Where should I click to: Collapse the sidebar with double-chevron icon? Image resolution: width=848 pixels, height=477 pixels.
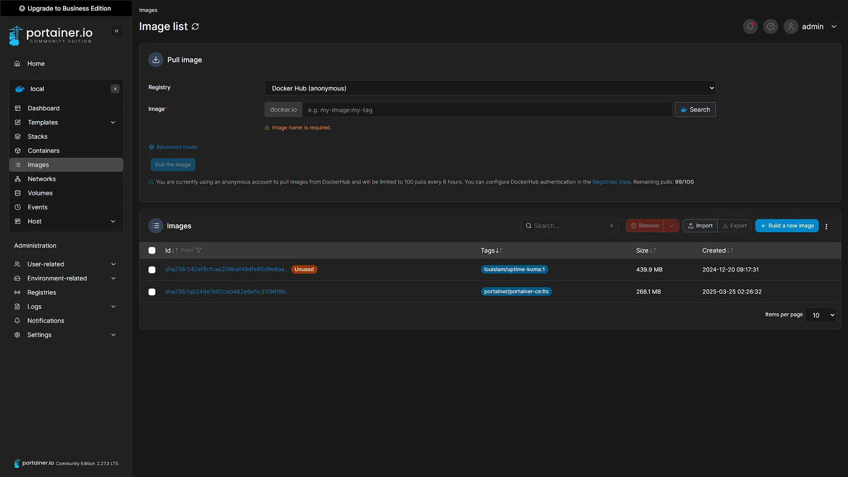[117, 31]
